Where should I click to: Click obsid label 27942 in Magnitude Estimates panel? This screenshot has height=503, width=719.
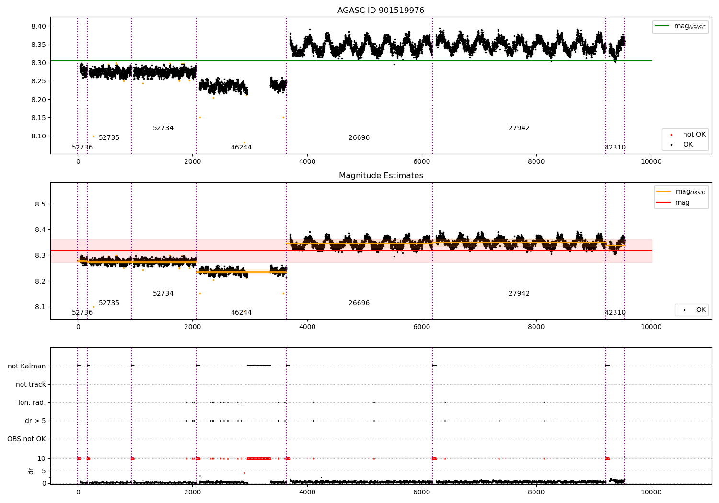pyautogui.click(x=519, y=294)
